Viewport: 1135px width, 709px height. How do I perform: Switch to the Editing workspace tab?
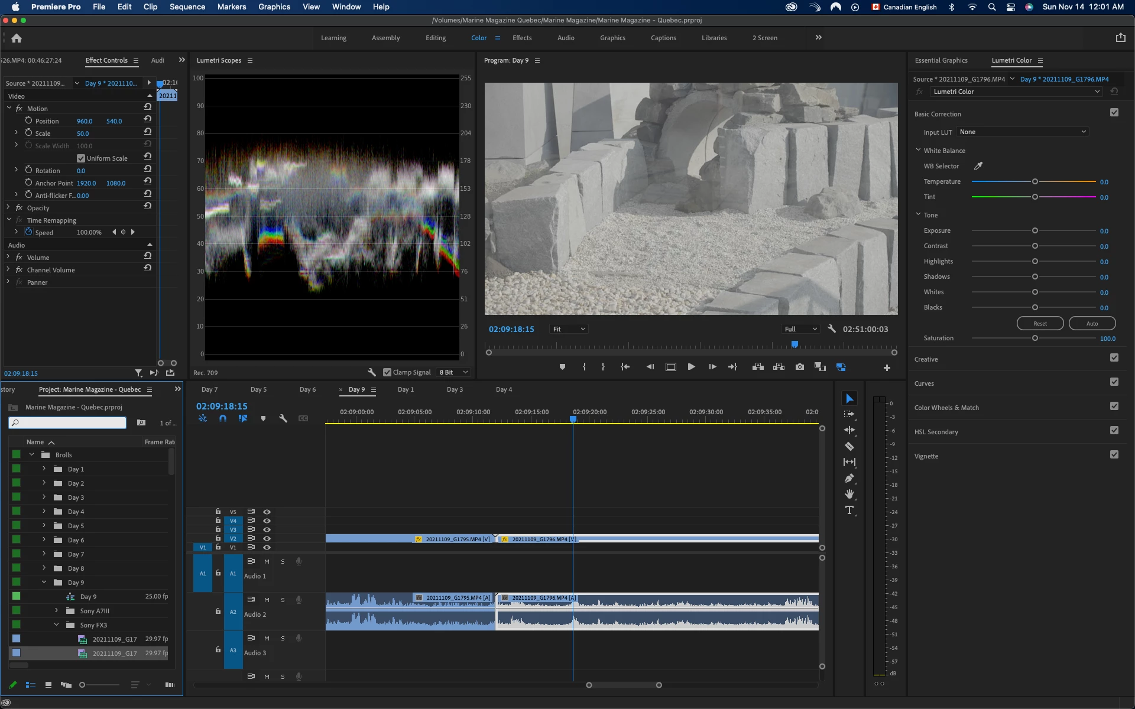tap(436, 38)
